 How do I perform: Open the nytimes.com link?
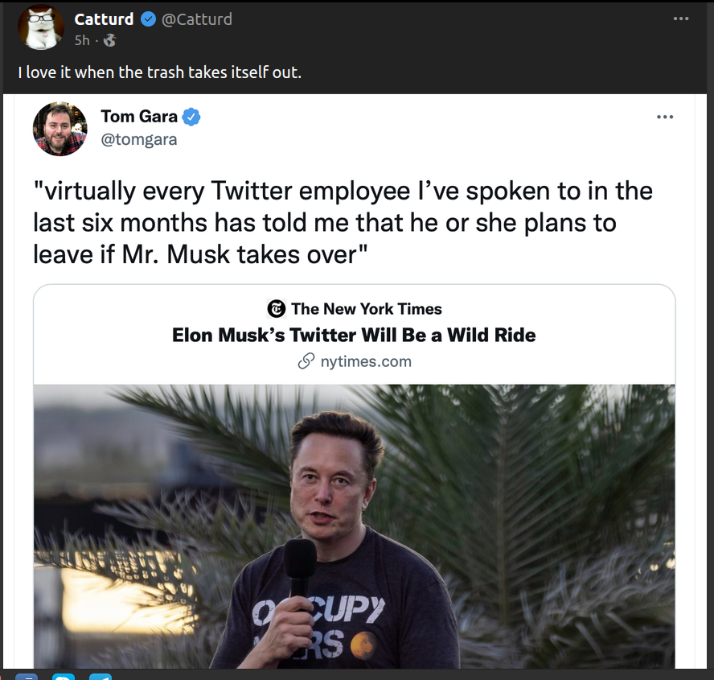click(x=366, y=361)
